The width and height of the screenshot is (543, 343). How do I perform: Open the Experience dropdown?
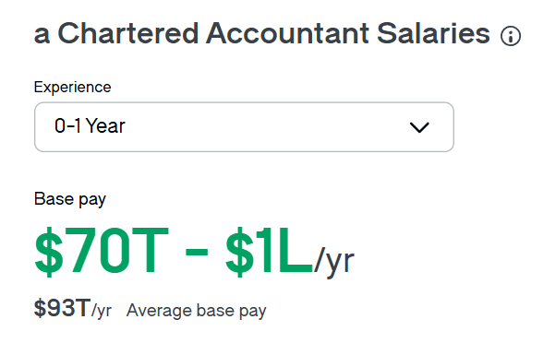(244, 127)
